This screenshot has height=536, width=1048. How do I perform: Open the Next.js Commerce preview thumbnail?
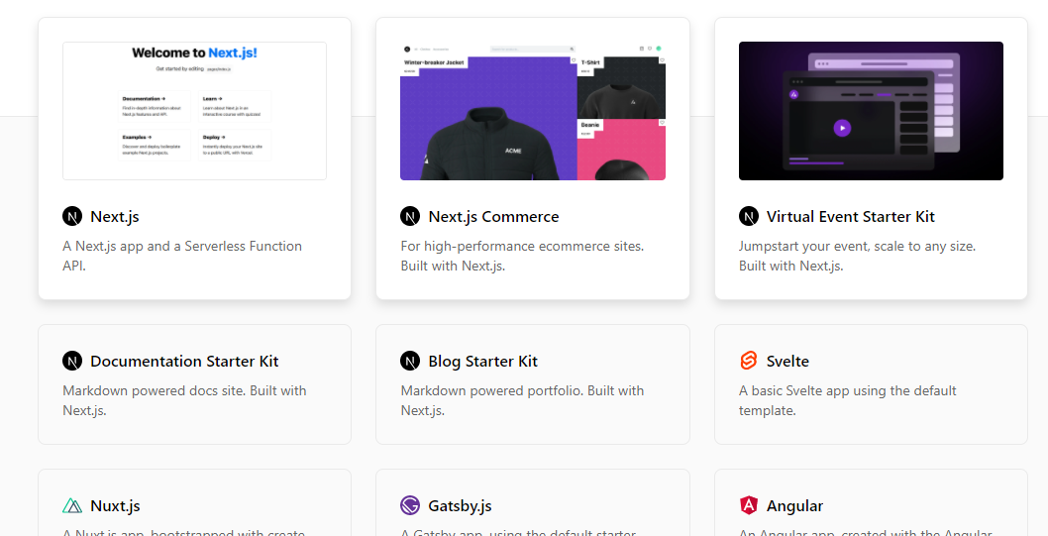click(533, 111)
